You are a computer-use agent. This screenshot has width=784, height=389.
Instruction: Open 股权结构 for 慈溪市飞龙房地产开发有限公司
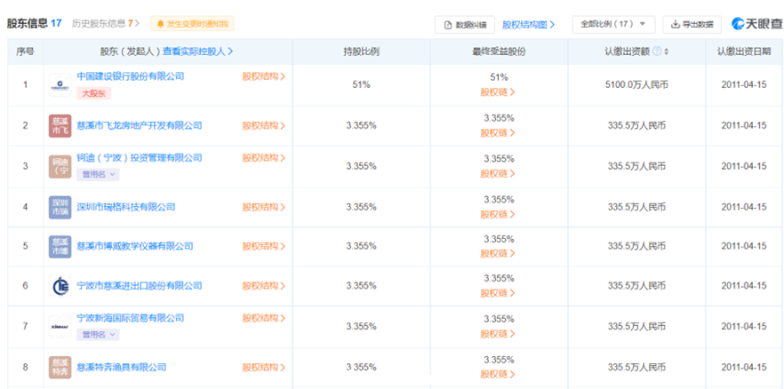click(x=264, y=125)
